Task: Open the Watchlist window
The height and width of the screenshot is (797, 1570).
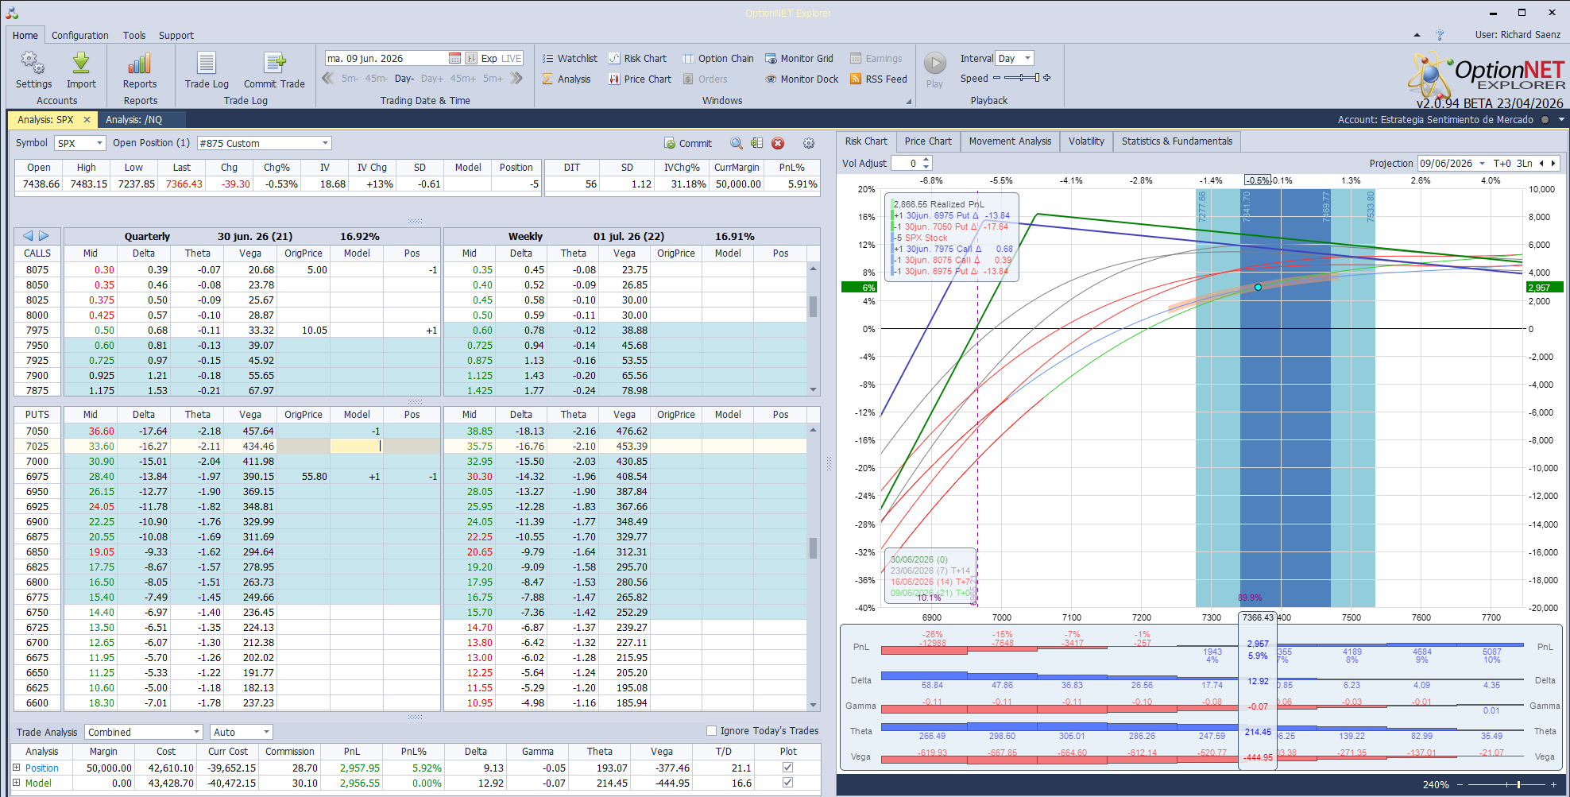Action: click(570, 58)
